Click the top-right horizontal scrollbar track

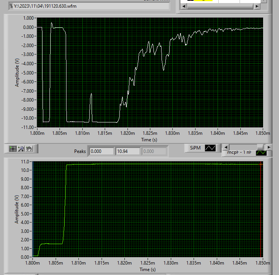click(220, 7)
